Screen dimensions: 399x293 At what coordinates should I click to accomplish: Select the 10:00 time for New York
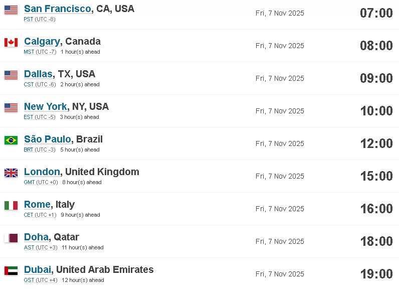click(x=376, y=111)
